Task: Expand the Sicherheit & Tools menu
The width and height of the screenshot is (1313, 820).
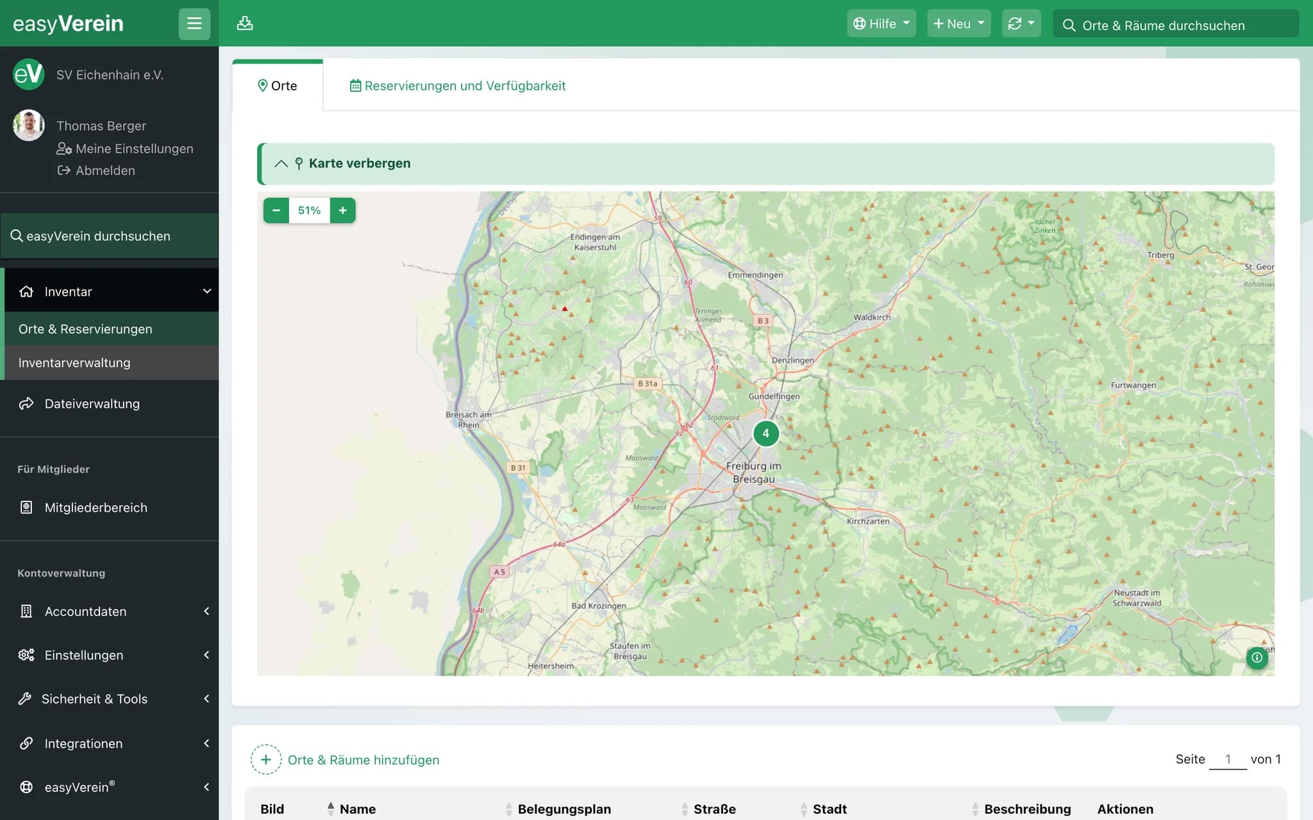Action: coord(112,699)
